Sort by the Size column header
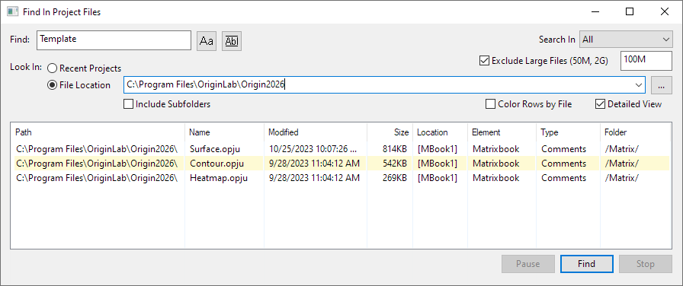Image resolution: width=683 pixels, height=286 pixels. (390, 132)
